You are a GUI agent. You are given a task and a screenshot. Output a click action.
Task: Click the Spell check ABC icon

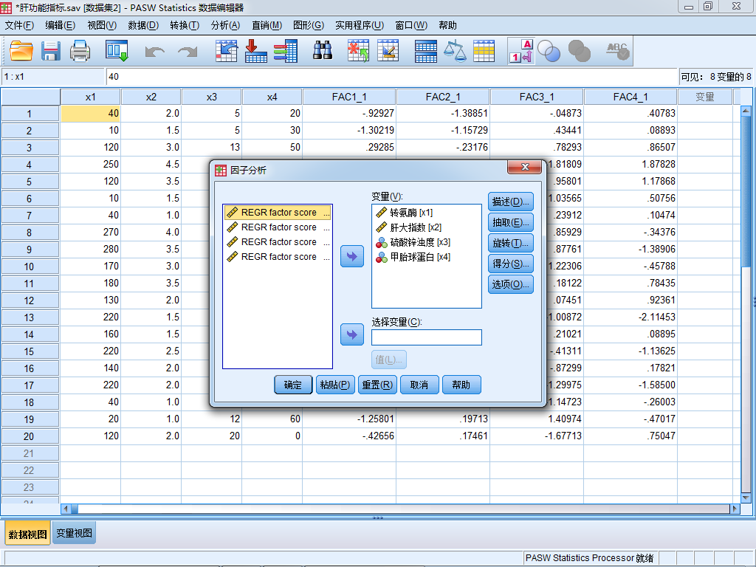618,51
